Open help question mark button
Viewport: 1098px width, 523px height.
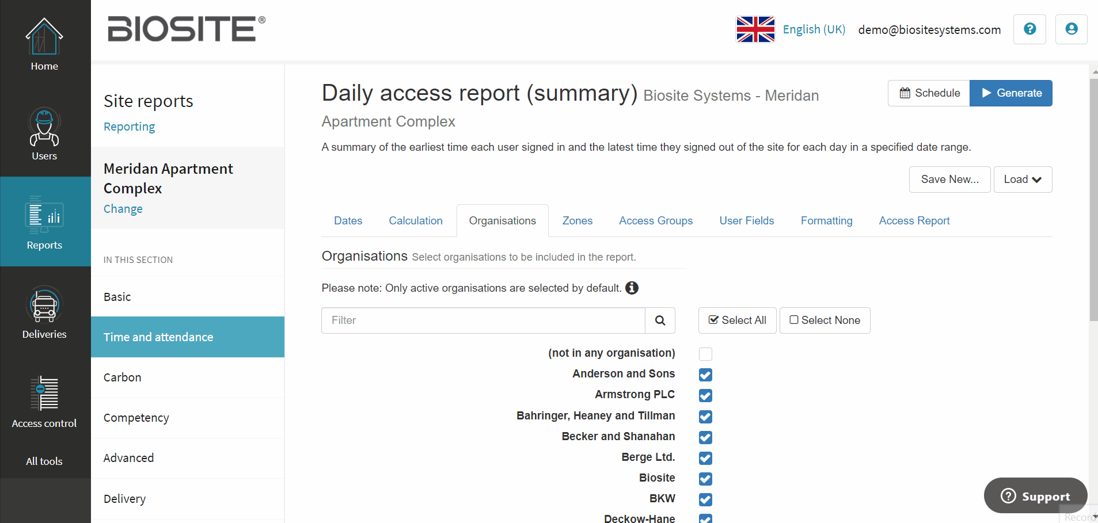pos(1029,29)
